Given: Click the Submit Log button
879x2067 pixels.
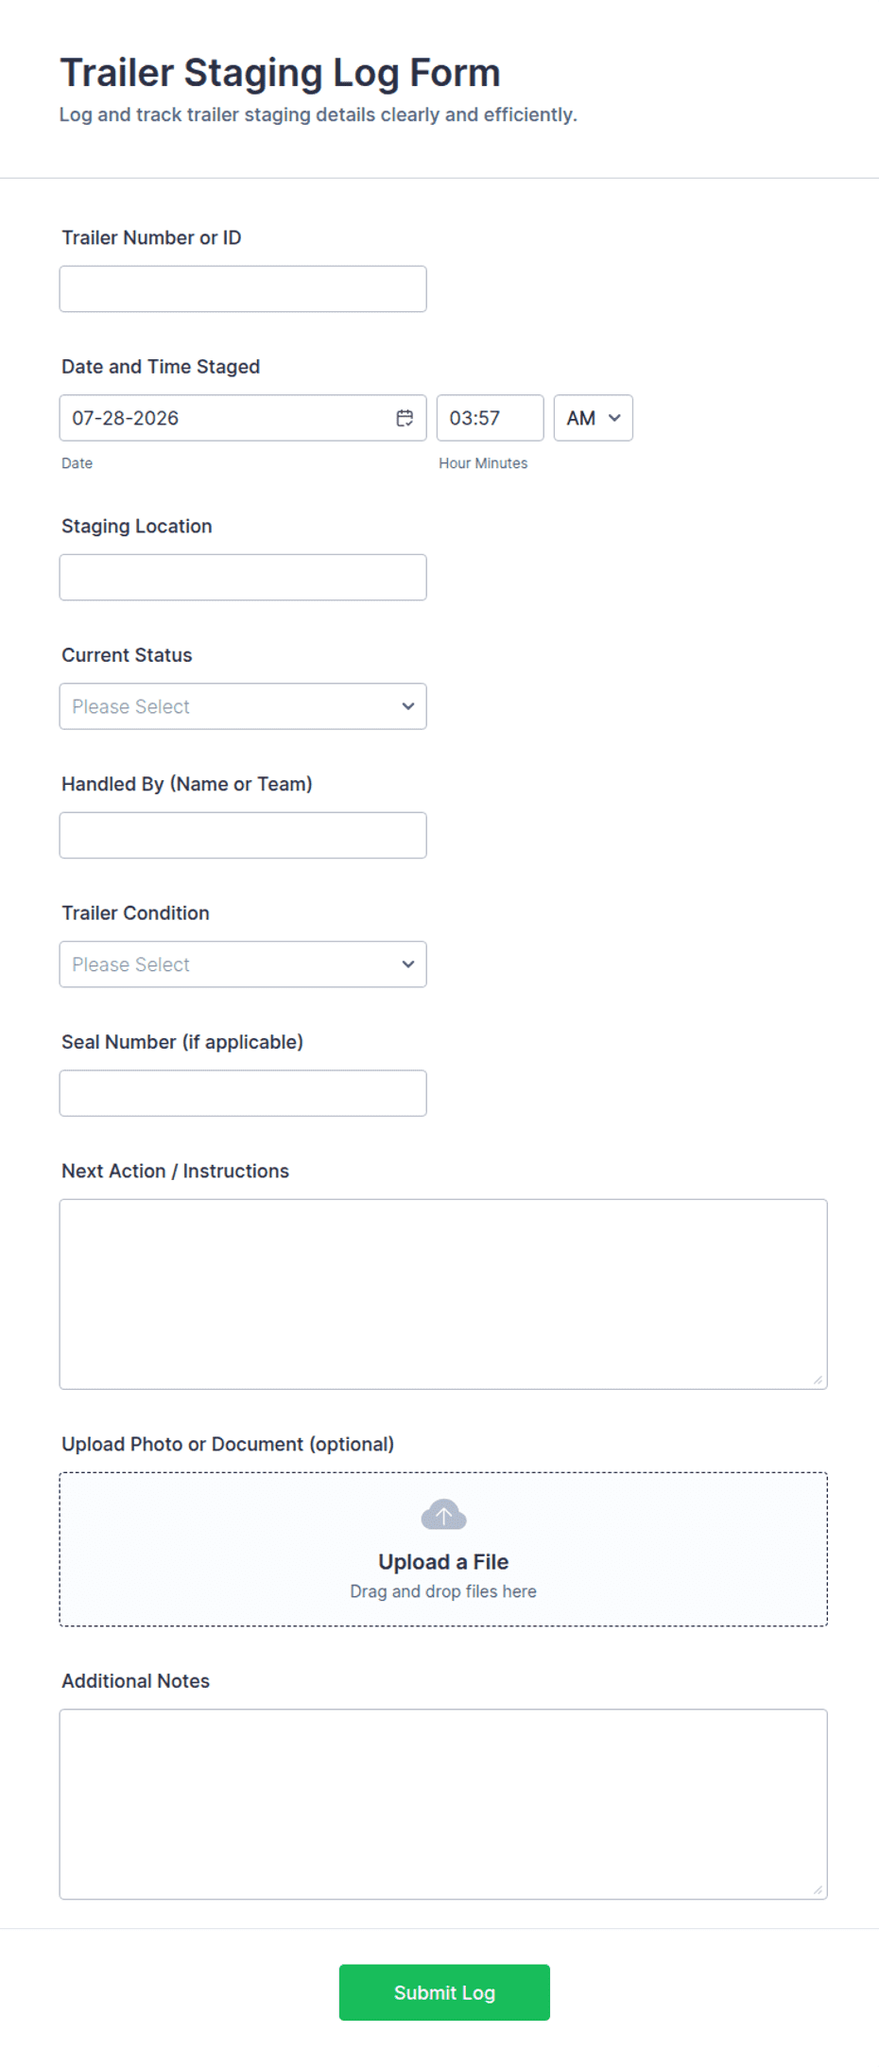Looking at the screenshot, I should [x=444, y=1992].
